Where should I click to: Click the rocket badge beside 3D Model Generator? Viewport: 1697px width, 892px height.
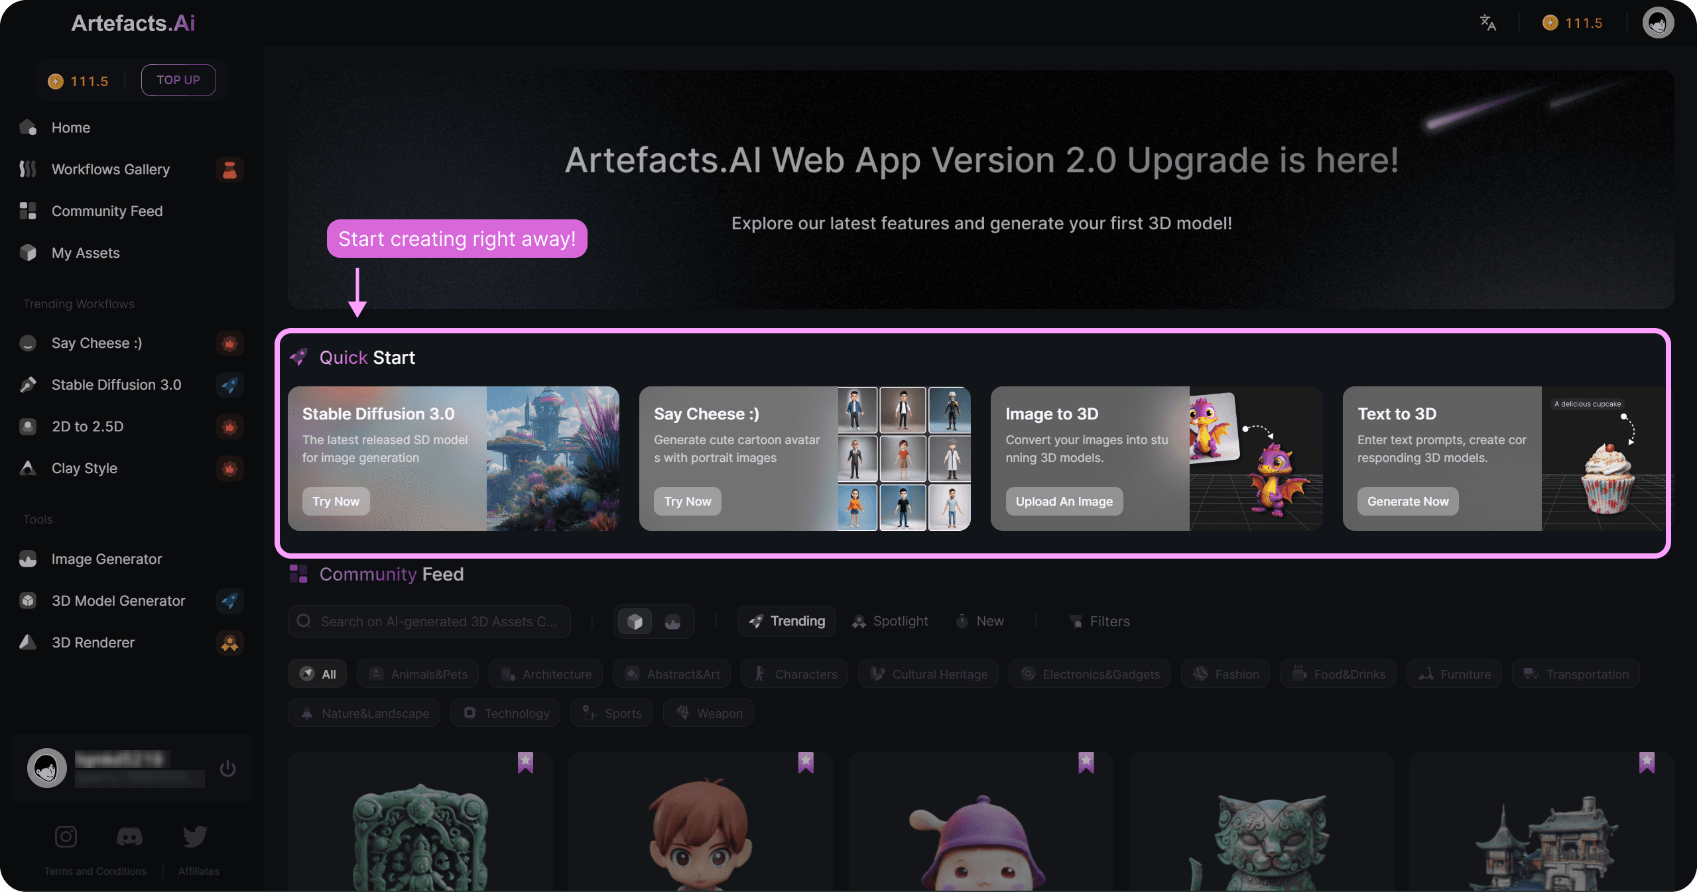(230, 601)
